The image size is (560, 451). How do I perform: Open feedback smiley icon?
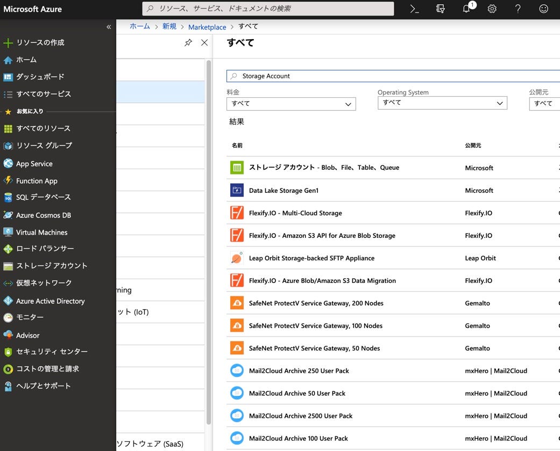coord(543,9)
